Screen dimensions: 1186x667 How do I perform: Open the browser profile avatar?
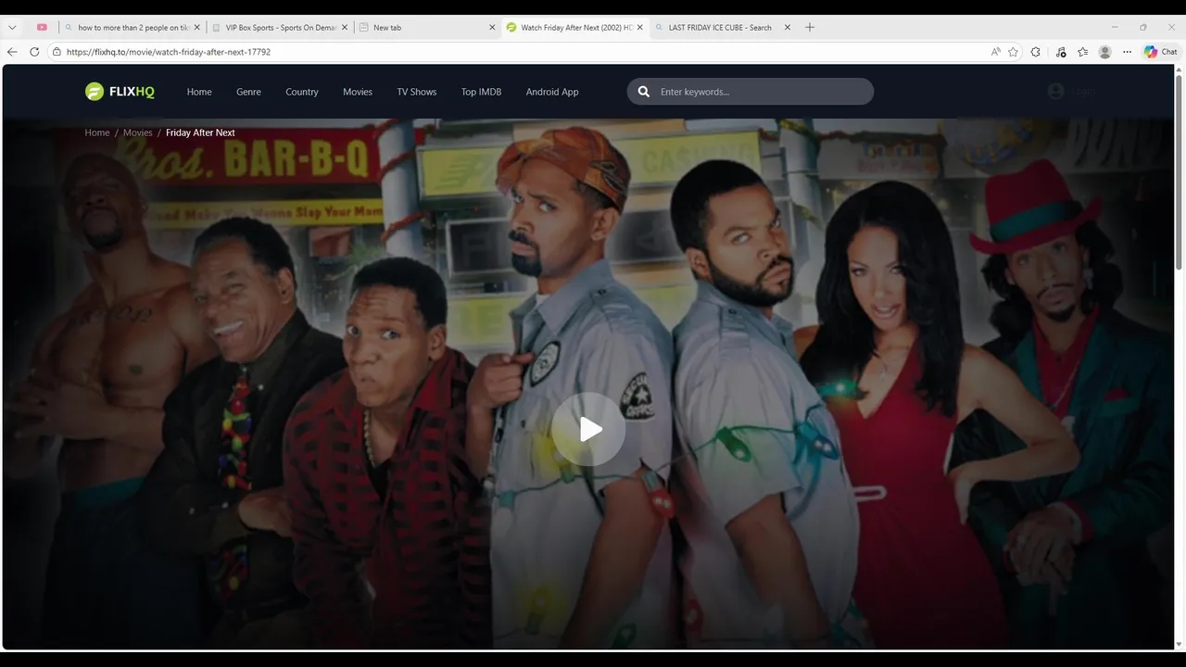[1104, 52]
